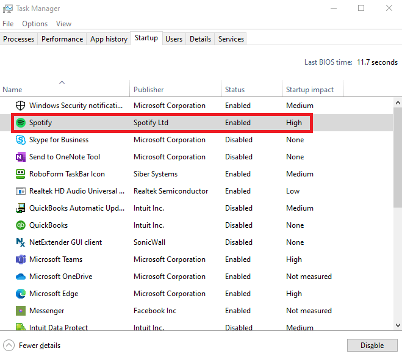The height and width of the screenshot is (359, 402).
Task: Select the Realtek HD Audio Universal name
Action: 77,191
